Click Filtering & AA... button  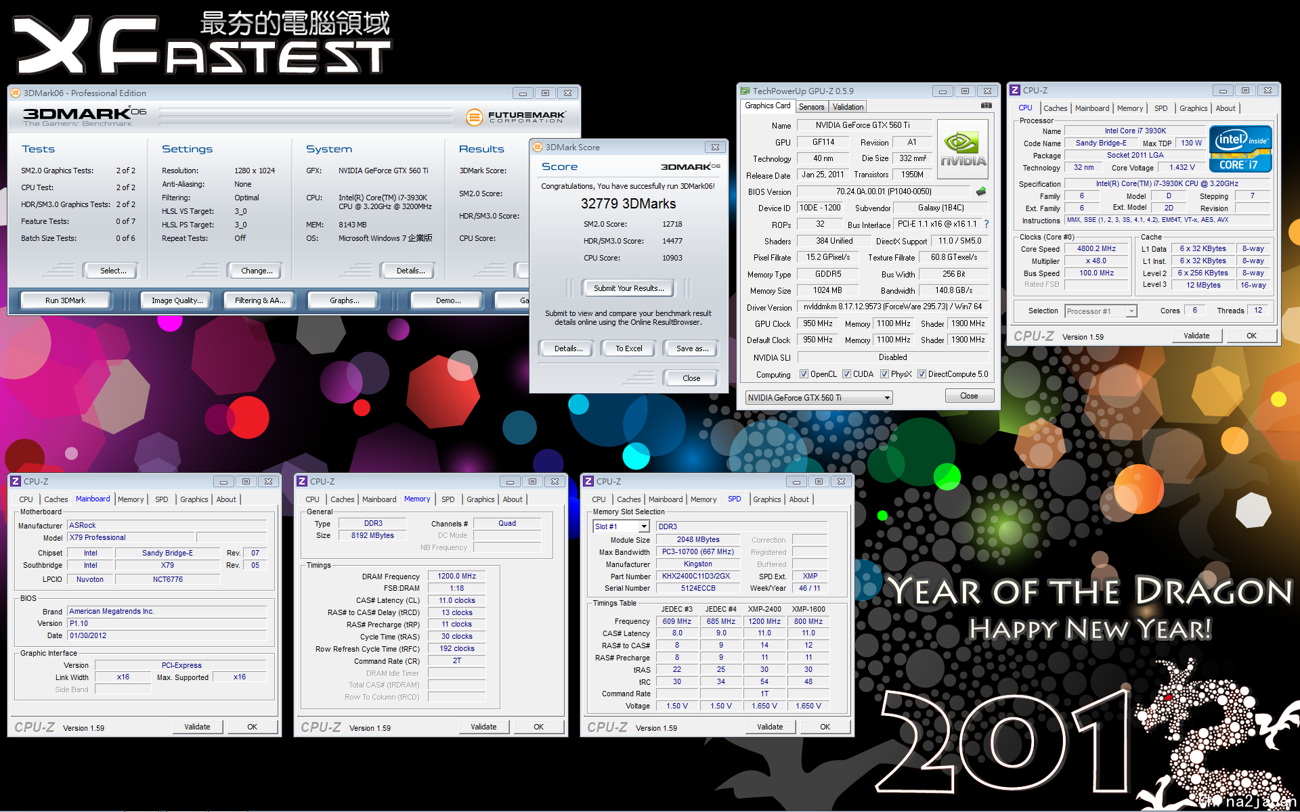[260, 300]
